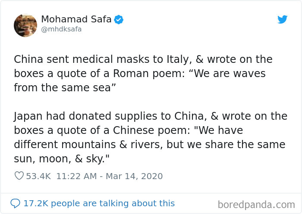The height and width of the screenshot is (214, 302).
Task: Click the 17.2K conversation count
Action: (x=35, y=203)
